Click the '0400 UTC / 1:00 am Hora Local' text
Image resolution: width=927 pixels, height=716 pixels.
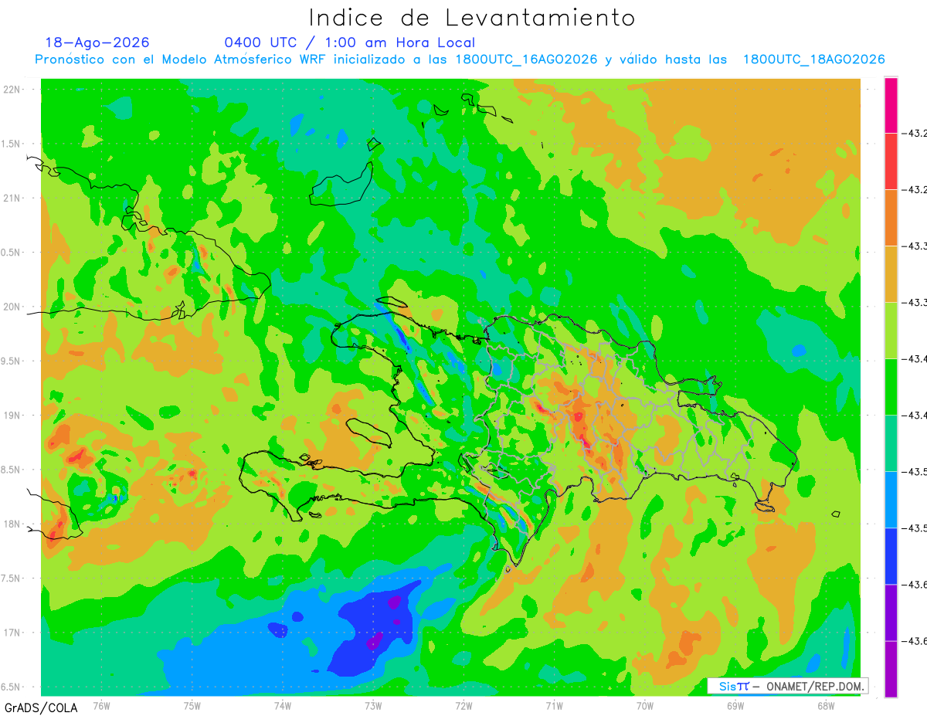350,42
